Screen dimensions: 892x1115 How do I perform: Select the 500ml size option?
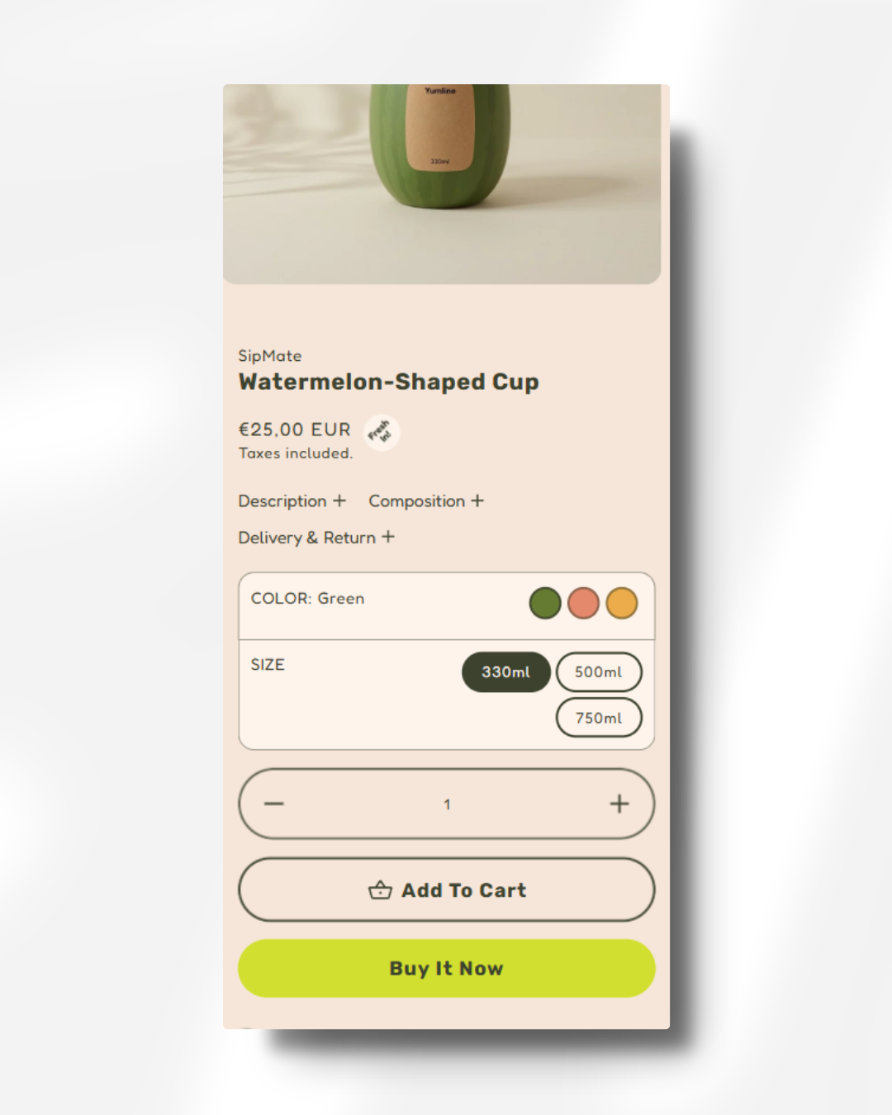tap(599, 672)
